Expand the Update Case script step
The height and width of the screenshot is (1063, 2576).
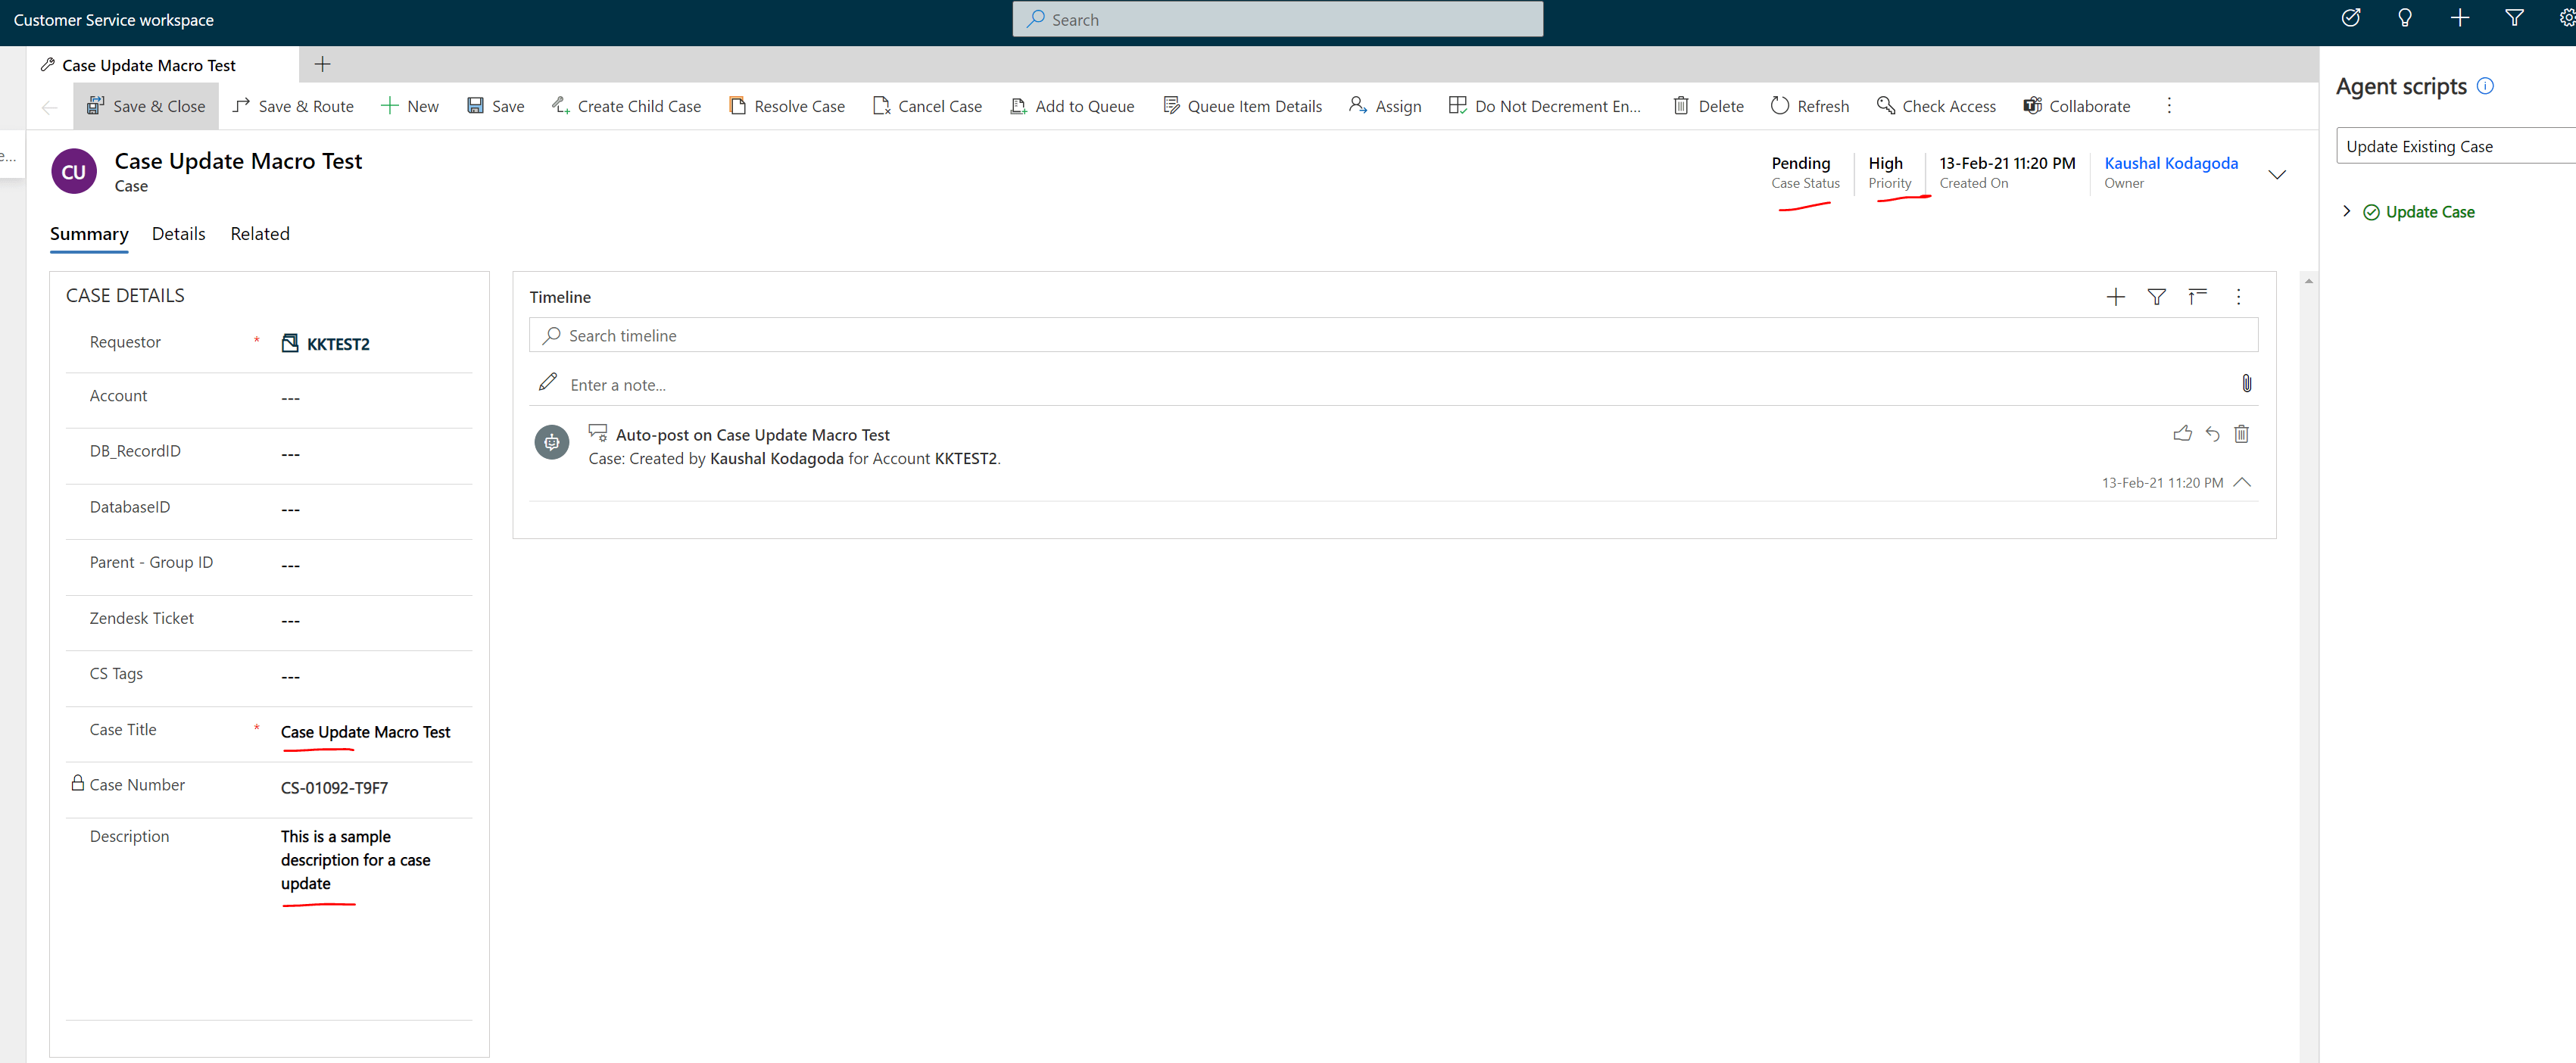2346,211
